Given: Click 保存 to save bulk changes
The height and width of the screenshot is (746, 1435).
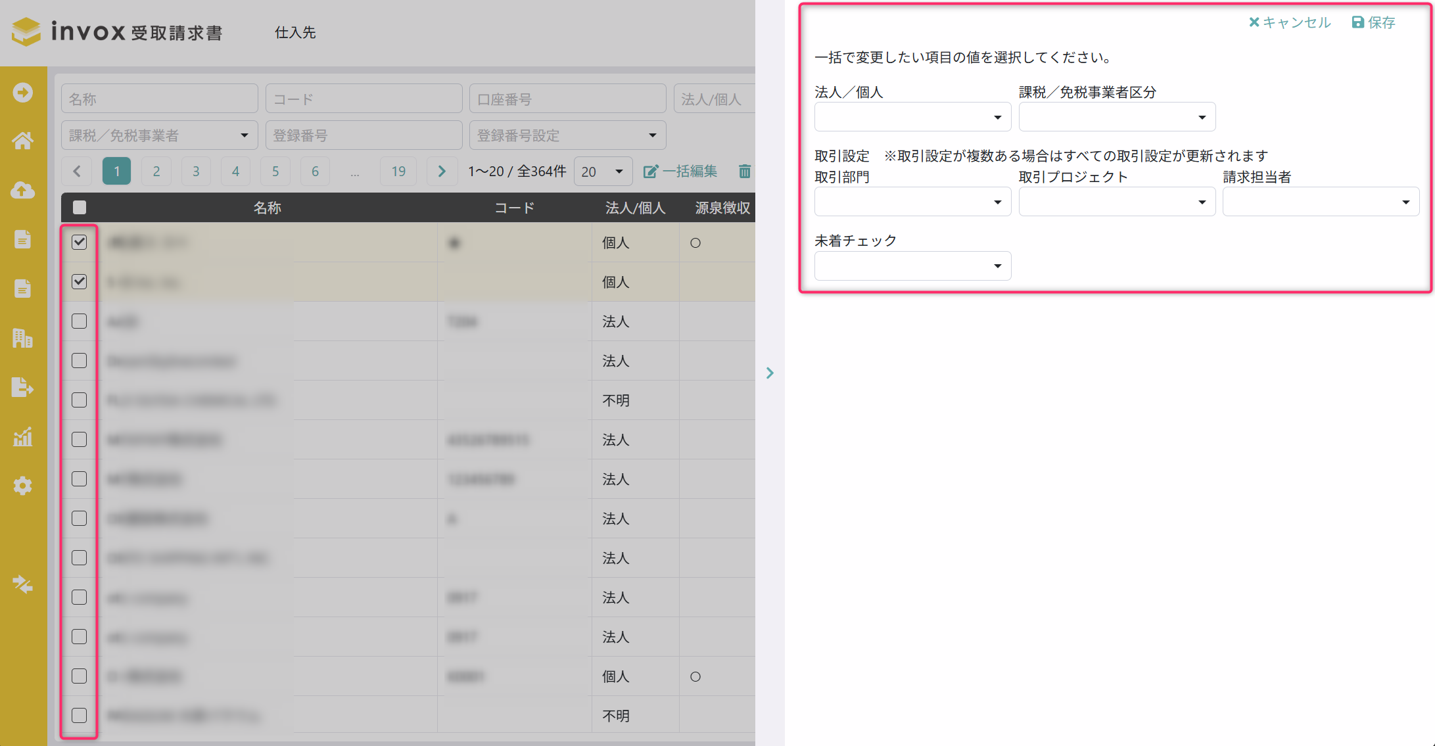Looking at the screenshot, I should pos(1373,22).
